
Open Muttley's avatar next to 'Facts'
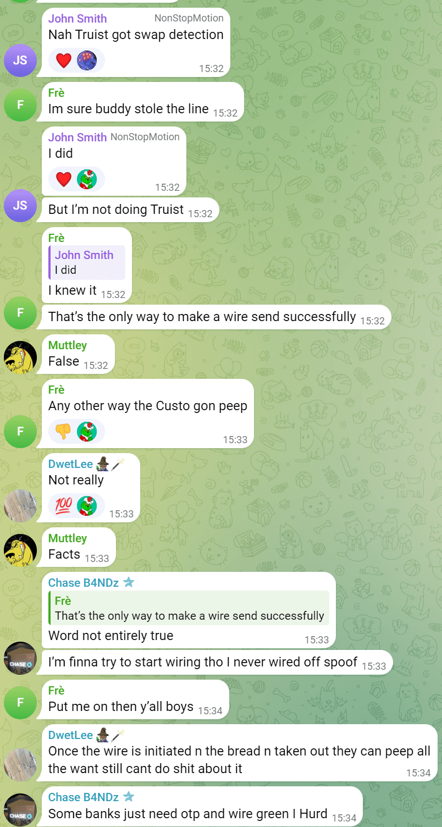20,550
